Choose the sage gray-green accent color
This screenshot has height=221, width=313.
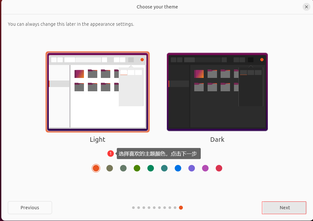[x=123, y=168]
